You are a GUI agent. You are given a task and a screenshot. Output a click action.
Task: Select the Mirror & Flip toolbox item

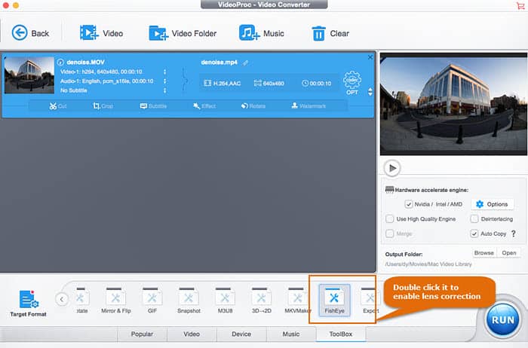(x=116, y=301)
